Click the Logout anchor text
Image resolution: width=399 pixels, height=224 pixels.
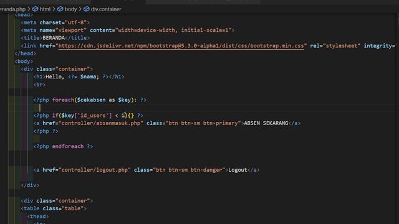click(x=238, y=170)
